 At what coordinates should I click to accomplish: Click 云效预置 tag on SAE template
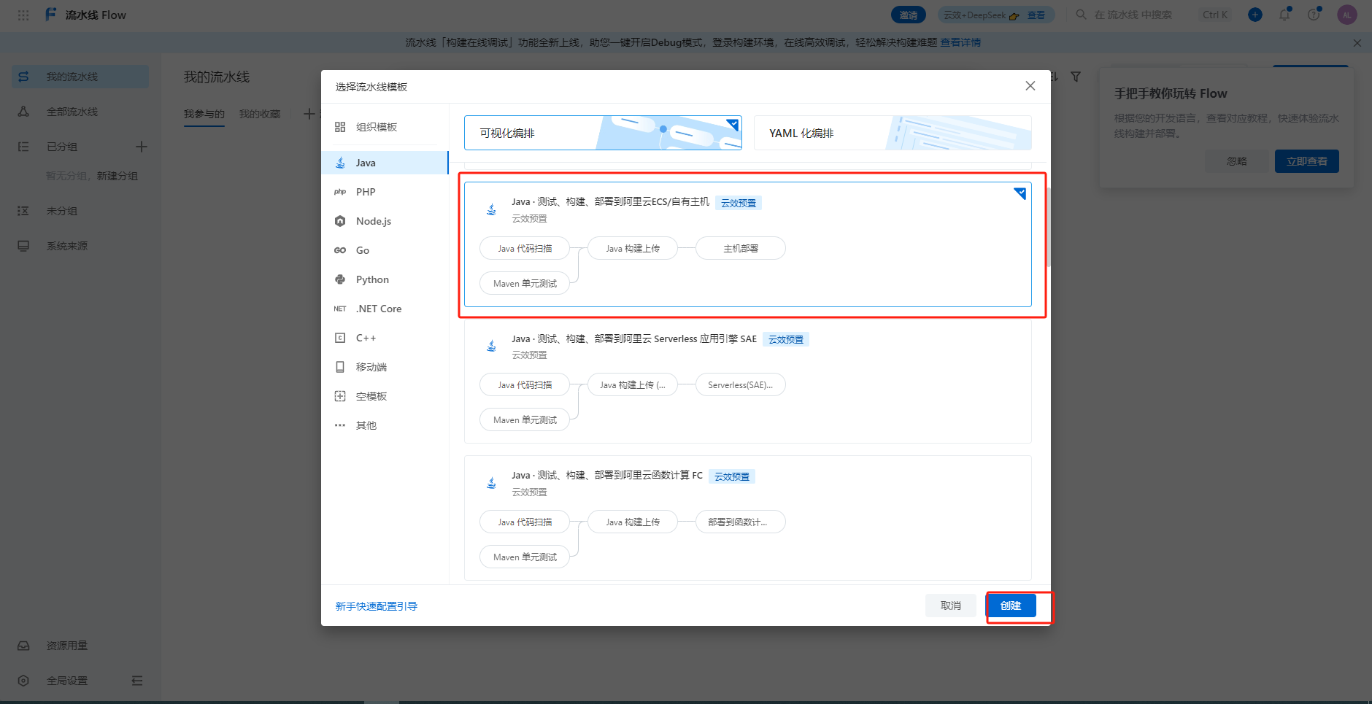[786, 339]
